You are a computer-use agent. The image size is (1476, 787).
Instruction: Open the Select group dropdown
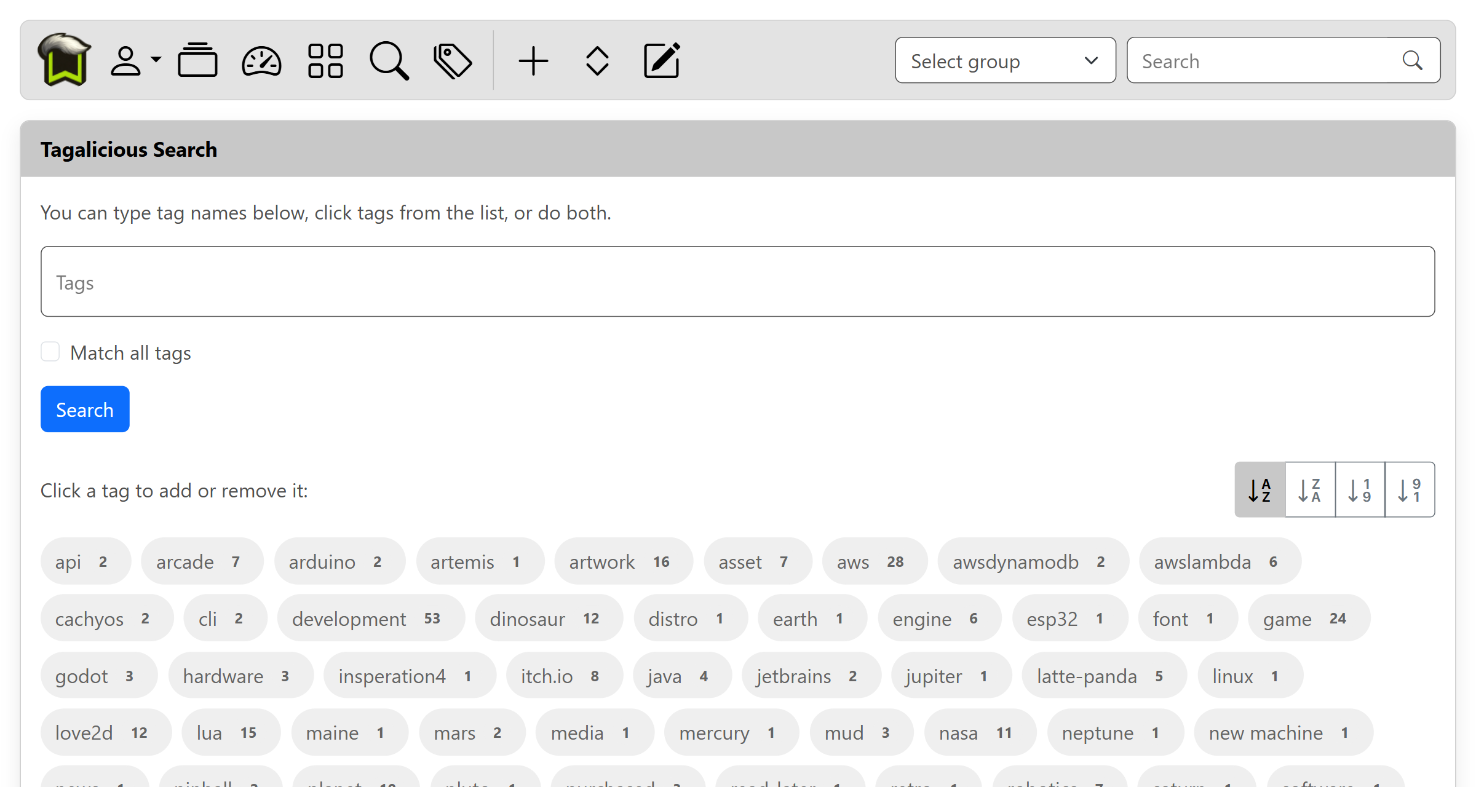pos(1006,60)
